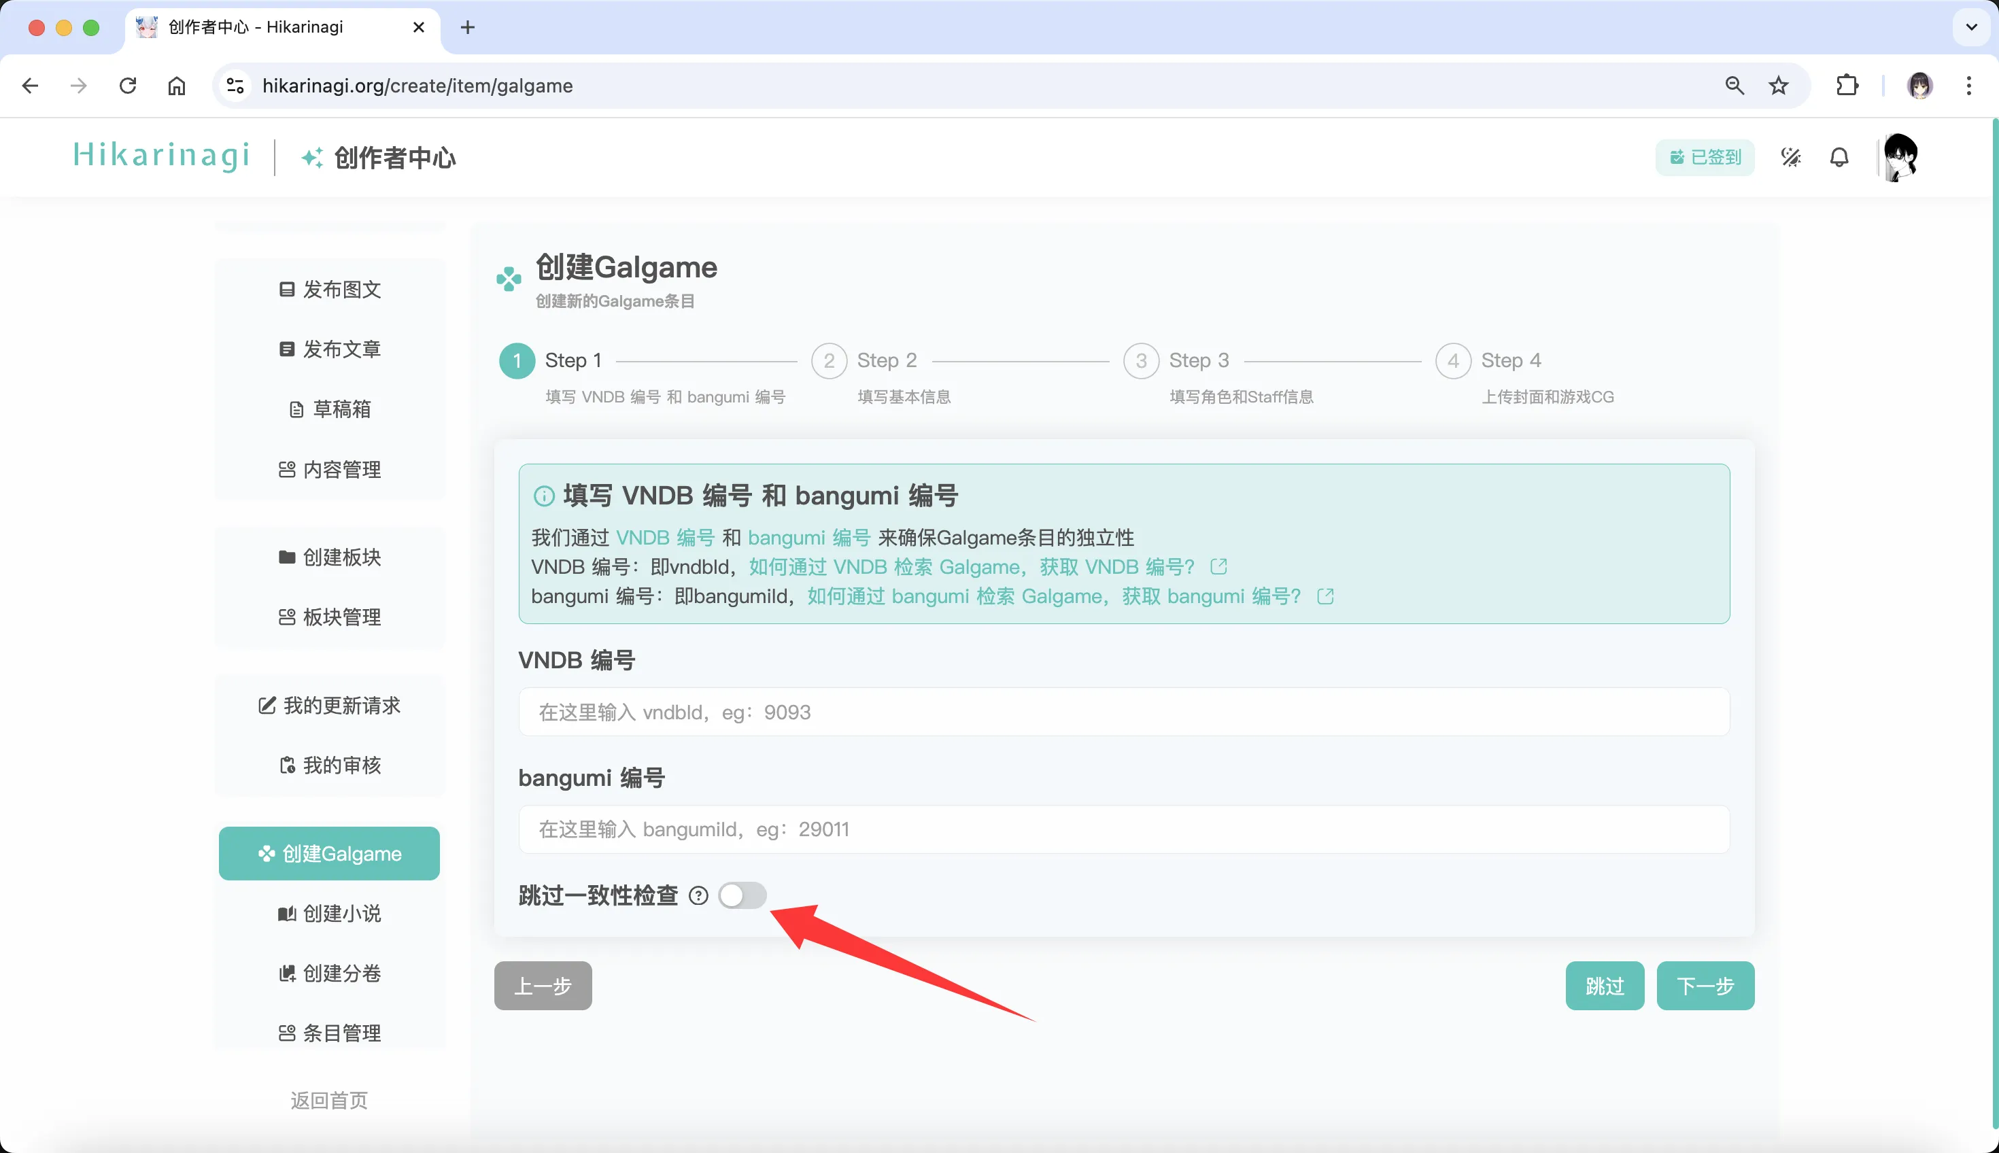
Task: Click the browser back arrow
Action: coord(30,86)
